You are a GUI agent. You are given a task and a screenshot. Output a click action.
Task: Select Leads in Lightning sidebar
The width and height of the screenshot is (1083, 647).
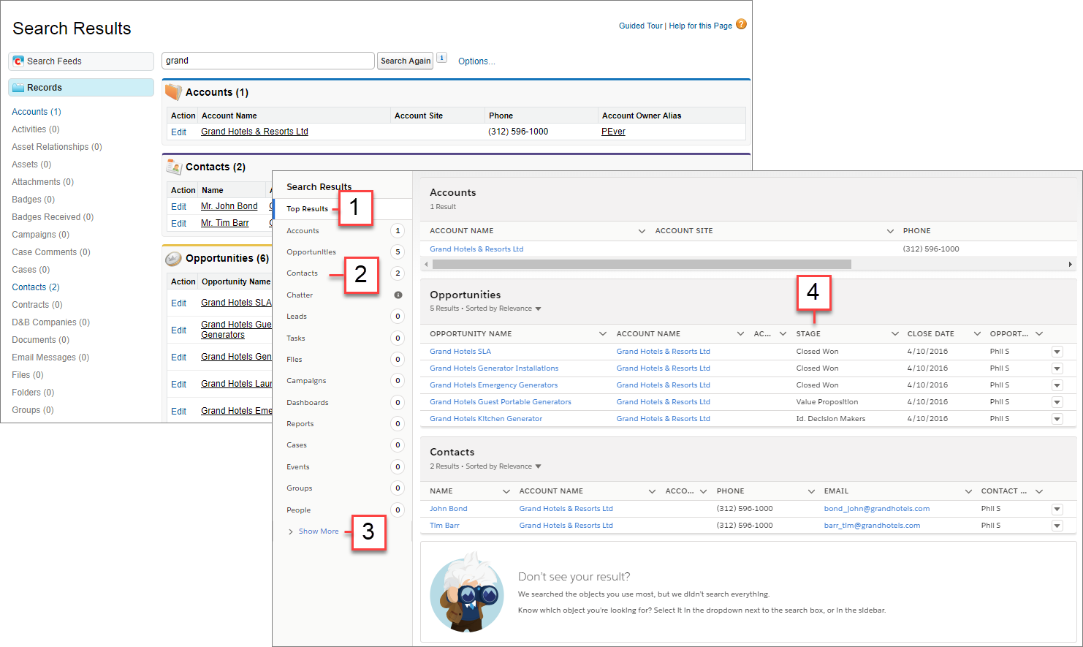pyautogui.click(x=297, y=317)
